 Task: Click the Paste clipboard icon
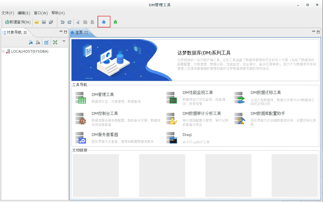(92, 22)
